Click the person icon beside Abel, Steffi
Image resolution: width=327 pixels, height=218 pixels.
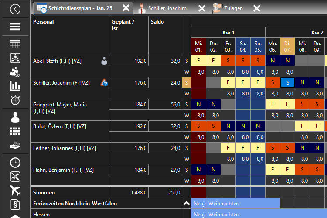(x=104, y=61)
